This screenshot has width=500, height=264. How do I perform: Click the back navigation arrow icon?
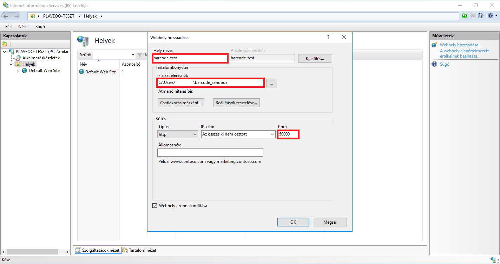(6, 16)
